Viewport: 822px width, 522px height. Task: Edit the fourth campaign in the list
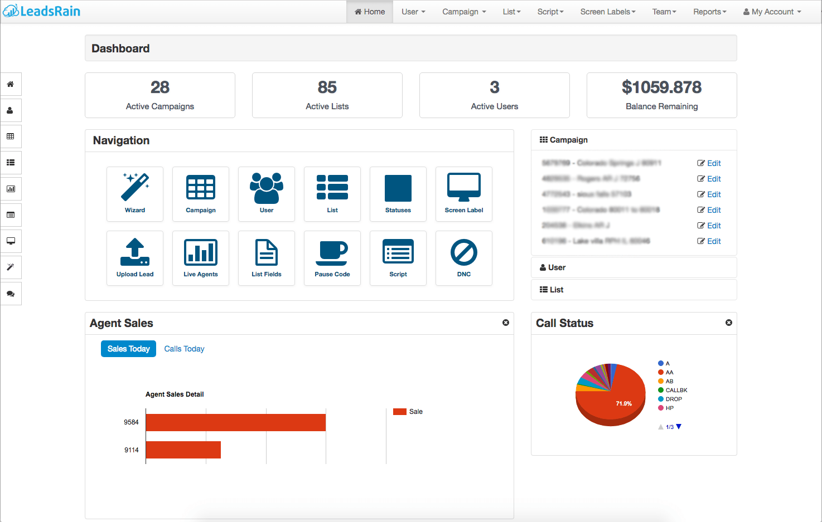coord(709,210)
